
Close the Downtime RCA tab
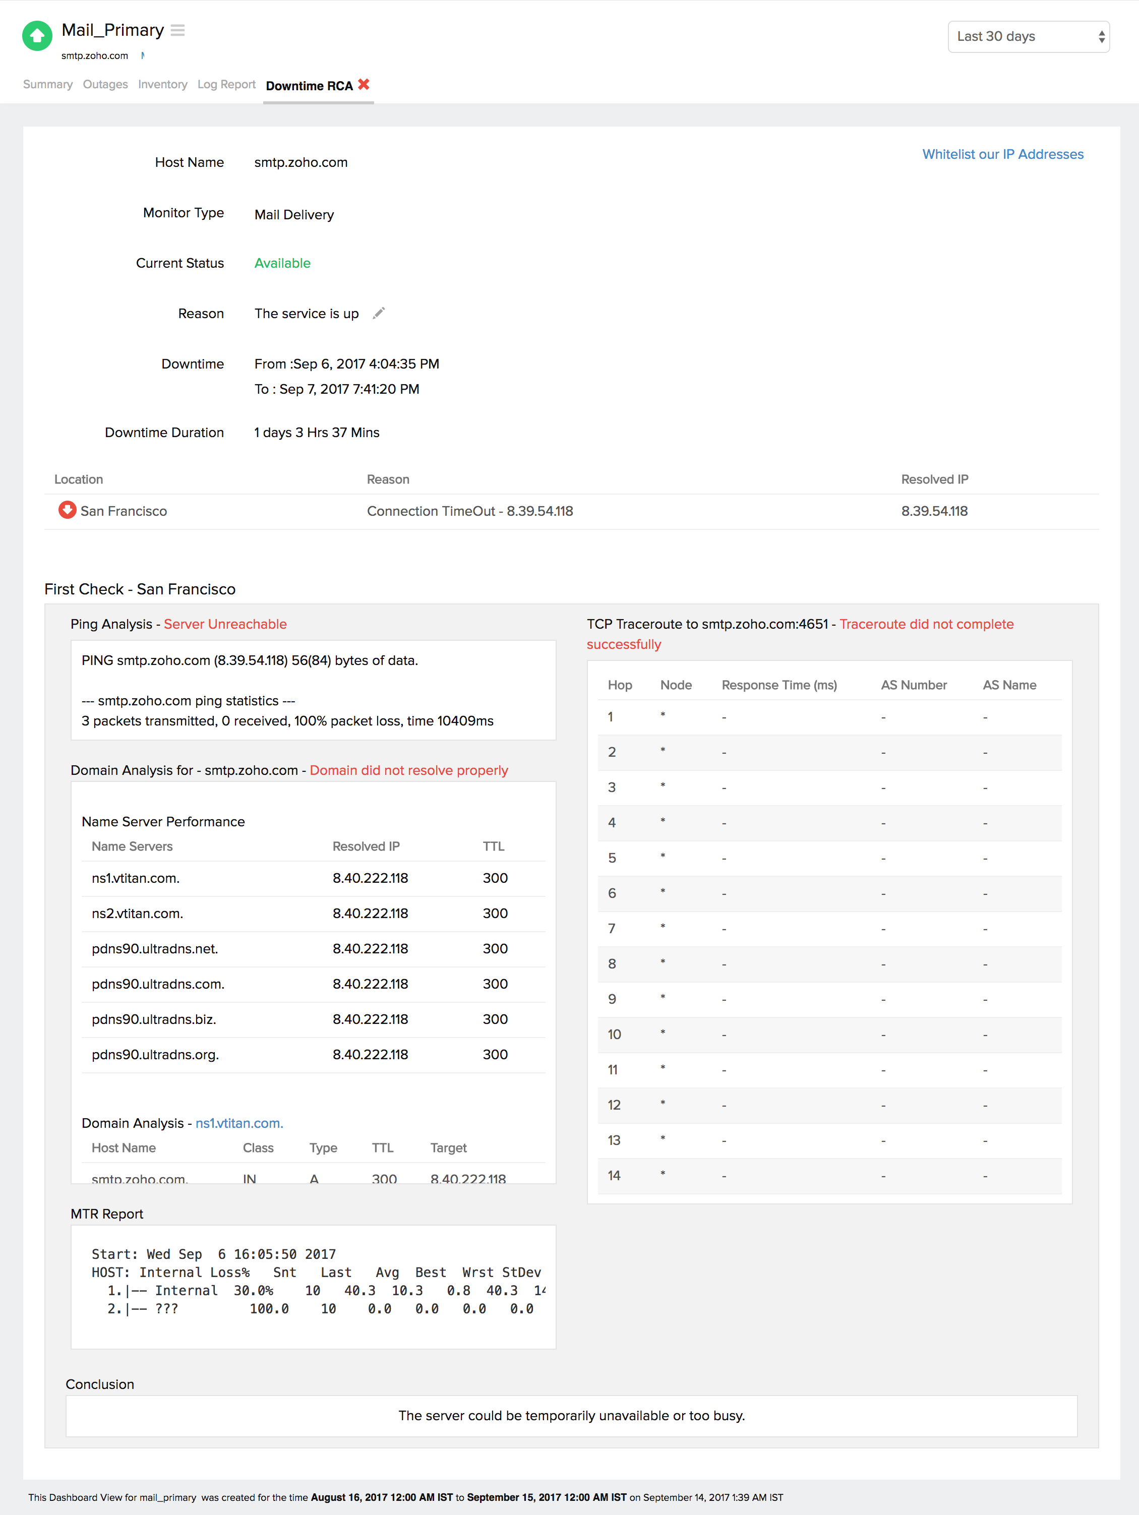[364, 84]
